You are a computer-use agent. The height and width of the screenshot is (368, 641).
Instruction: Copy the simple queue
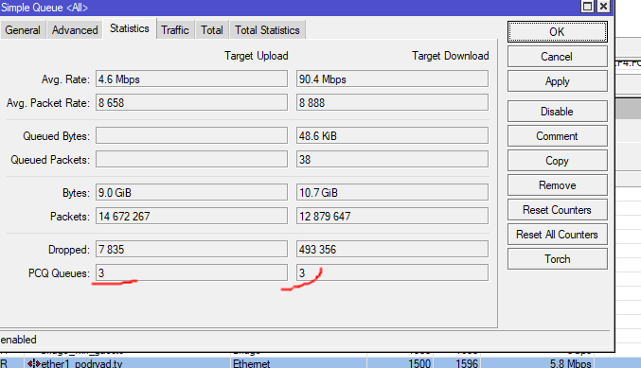pos(557,161)
